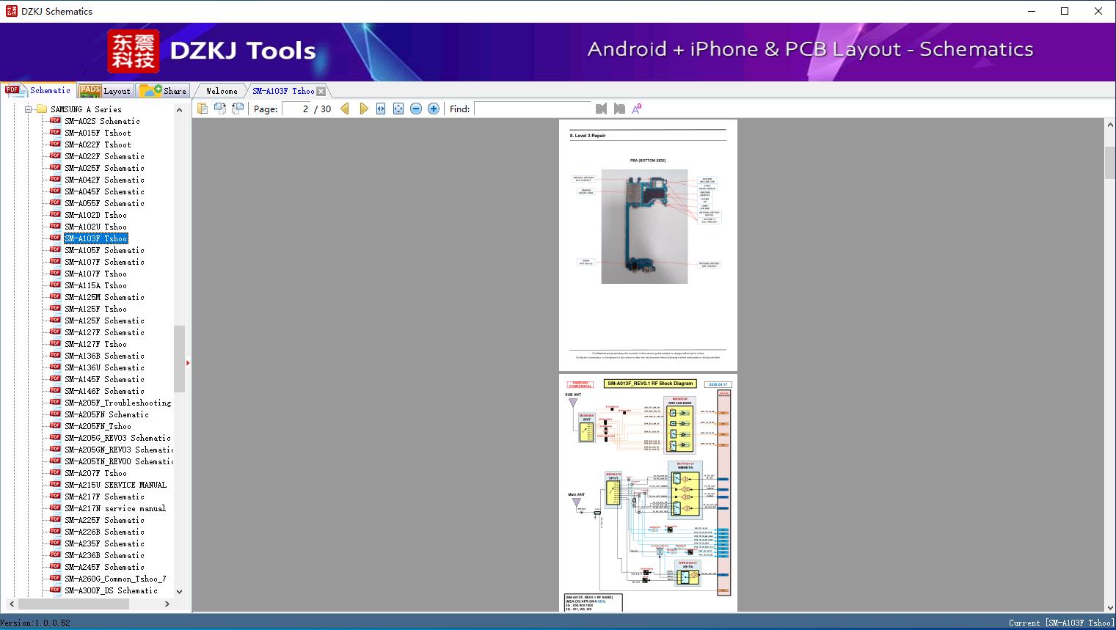
Task: Click the document viewer vertical scrollbar thumb
Action: pyautogui.click(x=1110, y=162)
